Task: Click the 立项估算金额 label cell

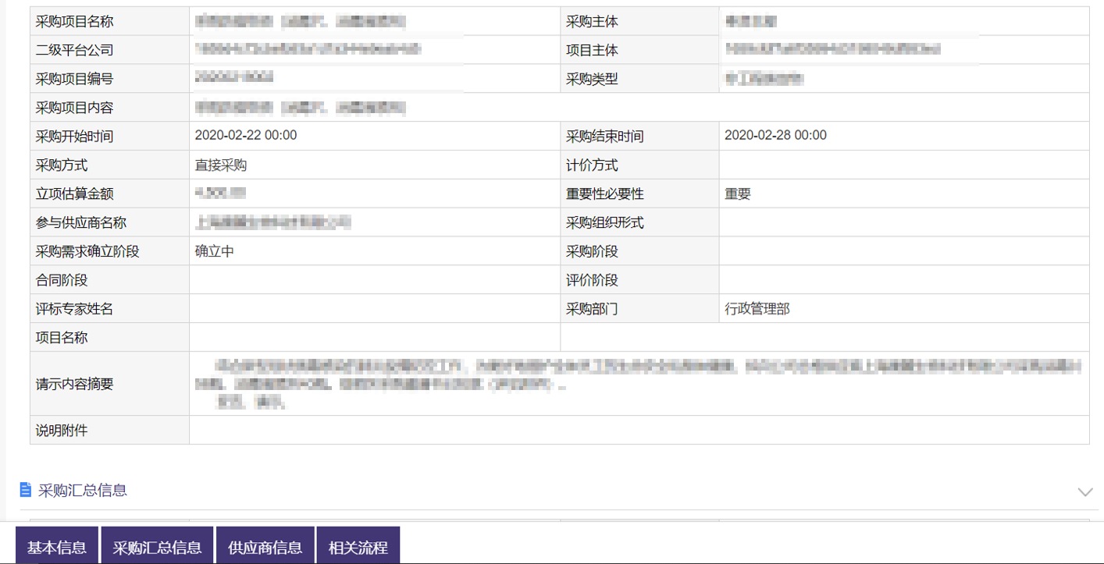Action: click(109, 194)
